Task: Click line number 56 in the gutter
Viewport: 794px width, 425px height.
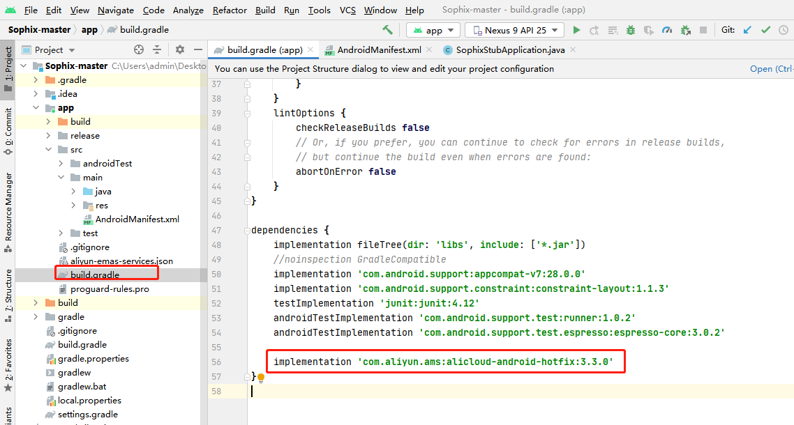Action: 216,362
